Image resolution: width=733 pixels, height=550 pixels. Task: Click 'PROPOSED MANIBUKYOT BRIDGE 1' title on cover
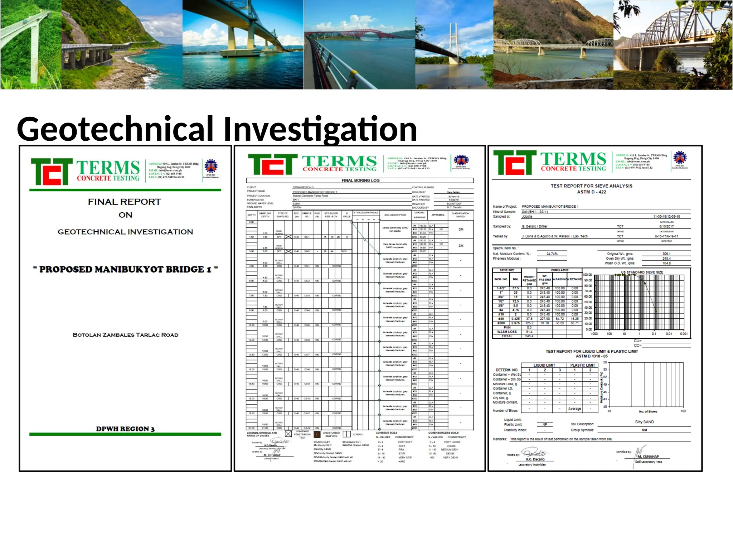tap(125, 269)
